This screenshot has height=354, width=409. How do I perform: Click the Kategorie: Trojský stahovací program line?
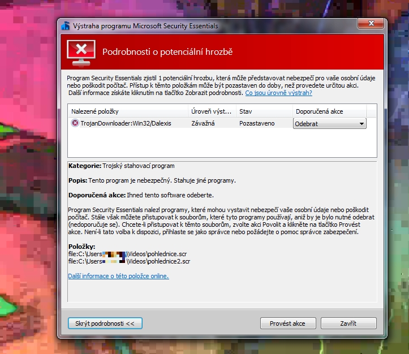(121, 166)
